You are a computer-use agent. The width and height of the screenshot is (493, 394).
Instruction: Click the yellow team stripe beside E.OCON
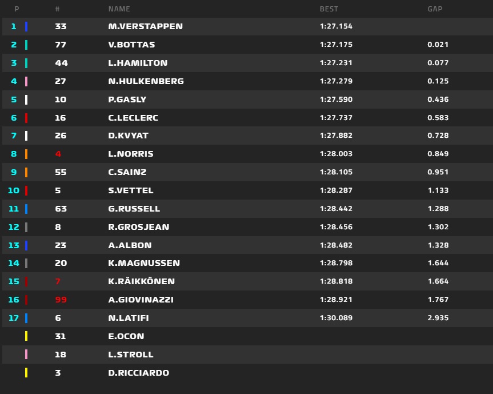[26, 336]
